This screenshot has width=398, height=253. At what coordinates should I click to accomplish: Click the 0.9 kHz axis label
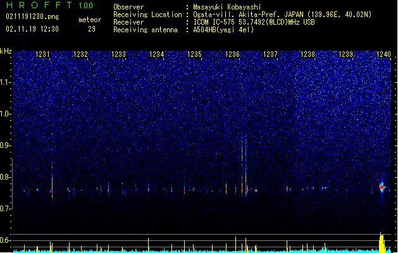(6, 145)
